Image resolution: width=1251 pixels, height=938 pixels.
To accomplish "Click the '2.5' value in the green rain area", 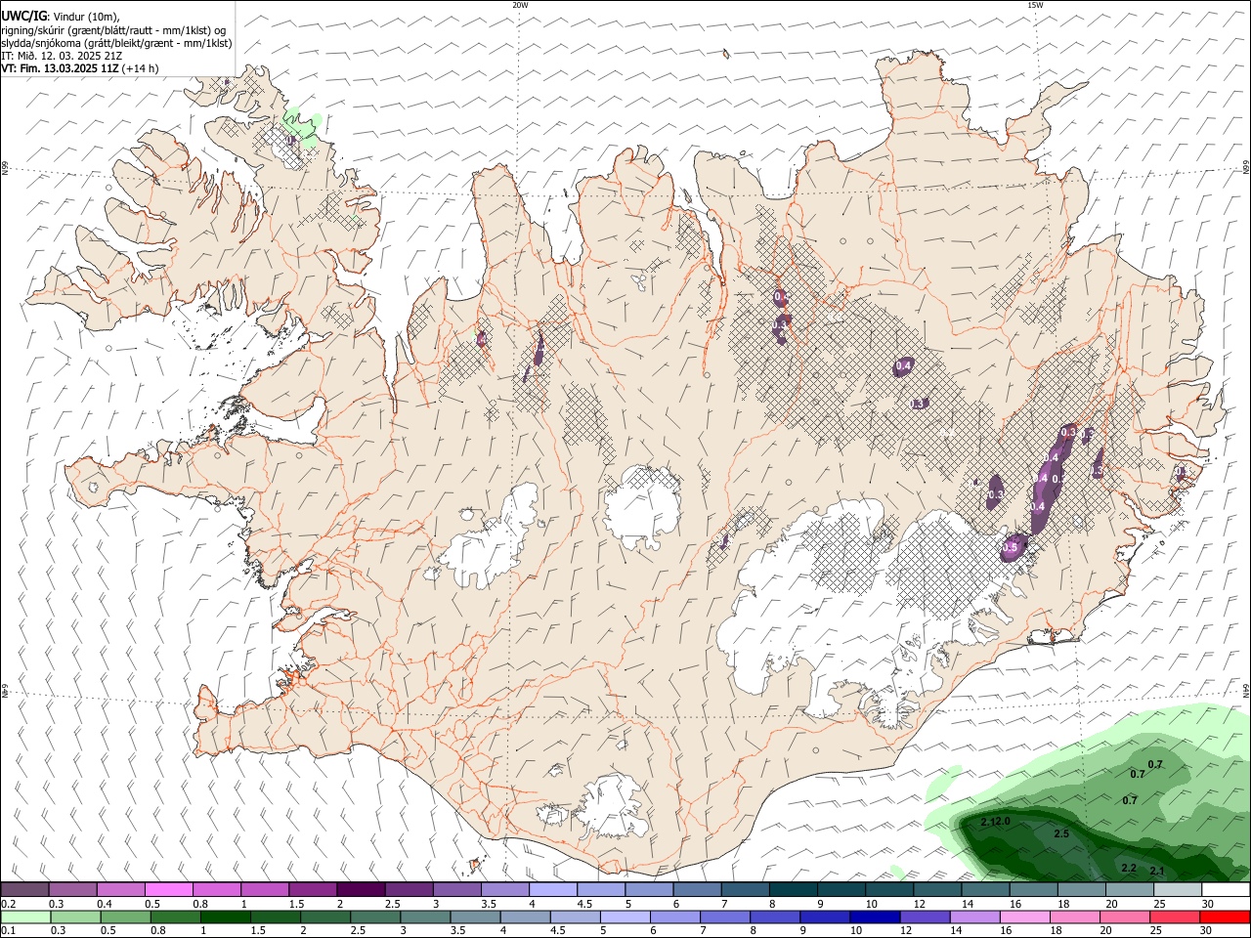I will 1061,833.
